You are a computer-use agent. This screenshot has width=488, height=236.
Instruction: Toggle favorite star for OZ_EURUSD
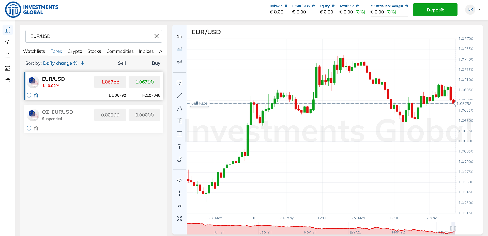click(36, 128)
